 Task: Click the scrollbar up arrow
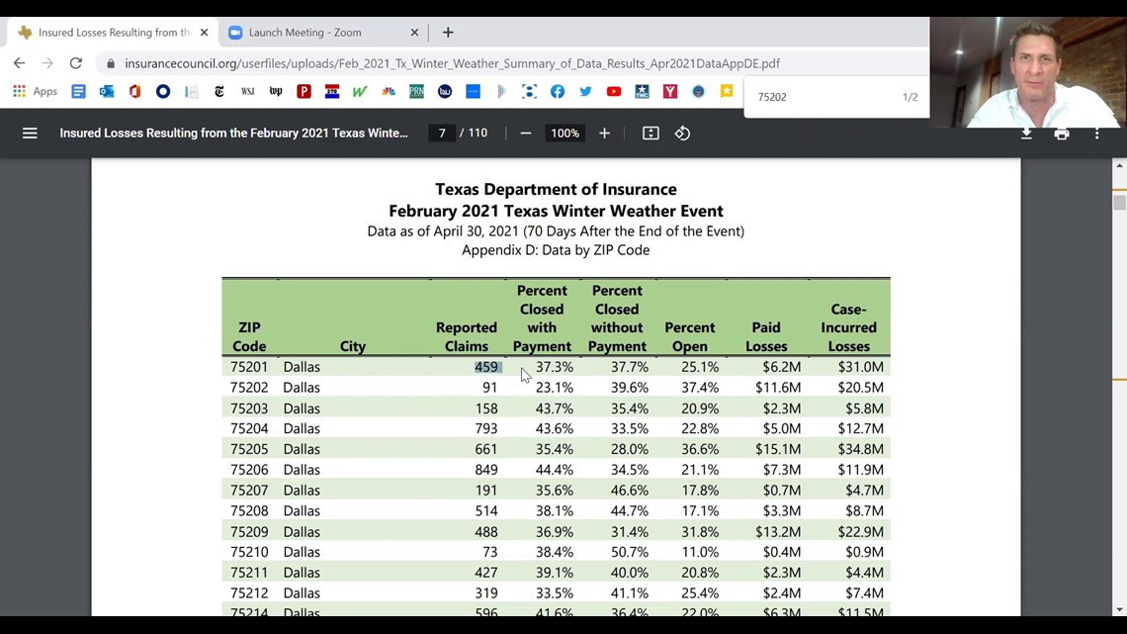click(1119, 165)
